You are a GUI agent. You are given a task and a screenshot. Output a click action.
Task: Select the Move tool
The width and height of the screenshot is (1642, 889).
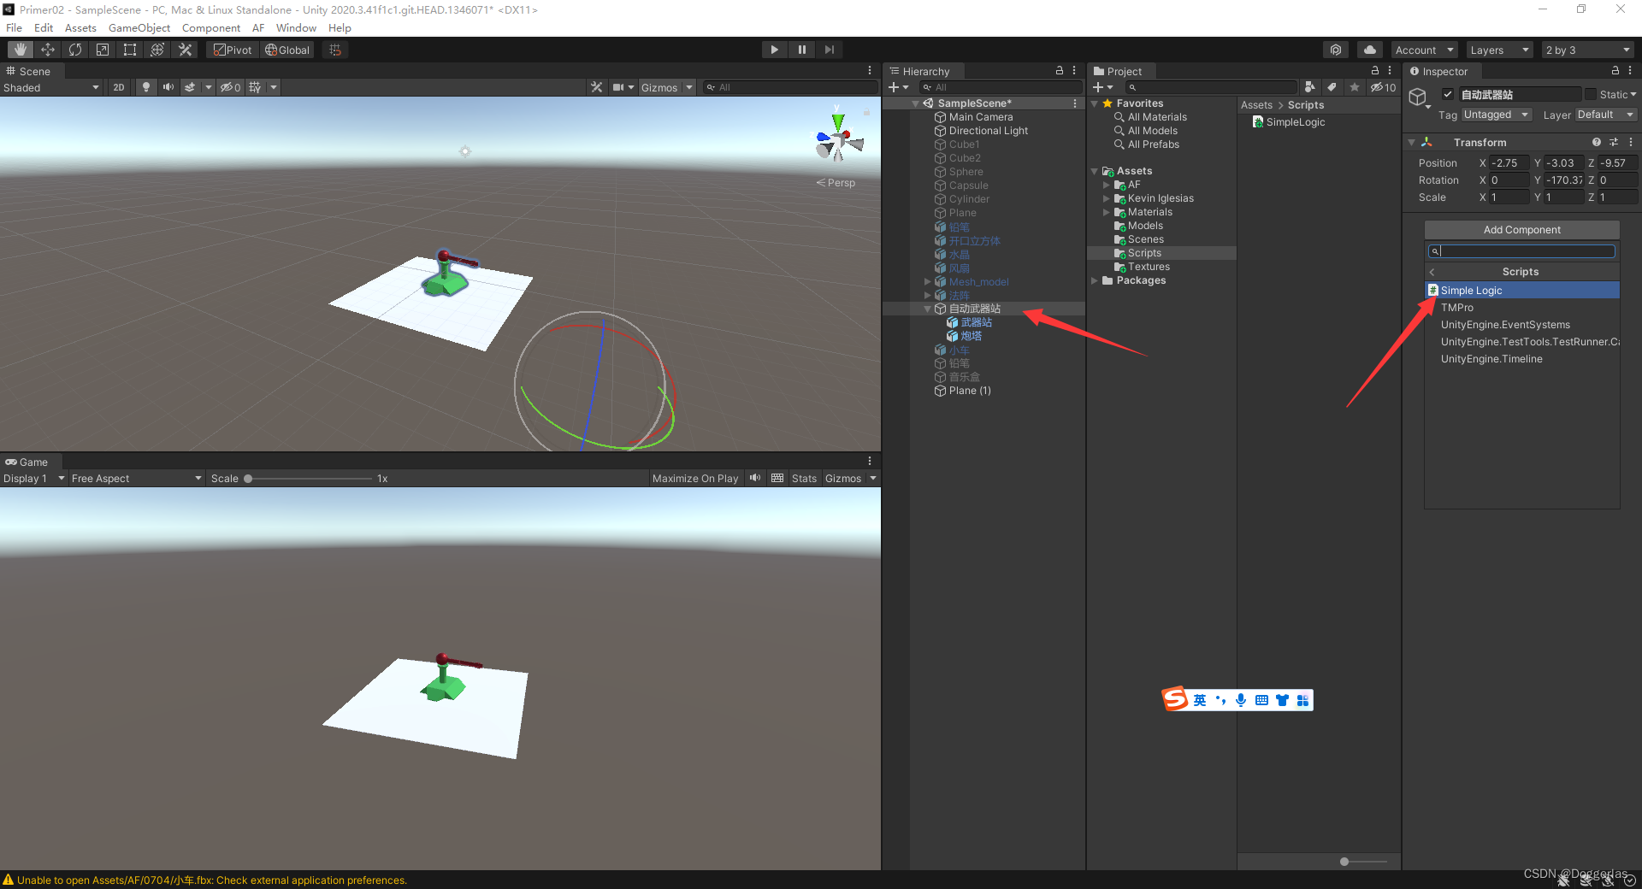click(x=48, y=50)
